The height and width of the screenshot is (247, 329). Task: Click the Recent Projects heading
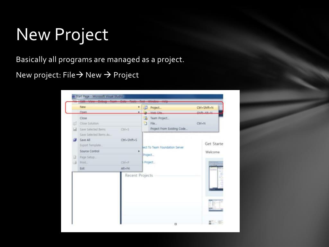(x=139, y=175)
